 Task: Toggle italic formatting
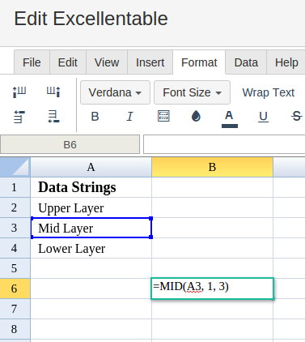click(x=129, y=117)
